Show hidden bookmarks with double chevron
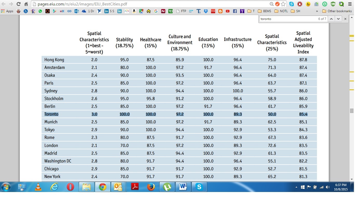Viewport: 355px width, 199px height. 317,11
